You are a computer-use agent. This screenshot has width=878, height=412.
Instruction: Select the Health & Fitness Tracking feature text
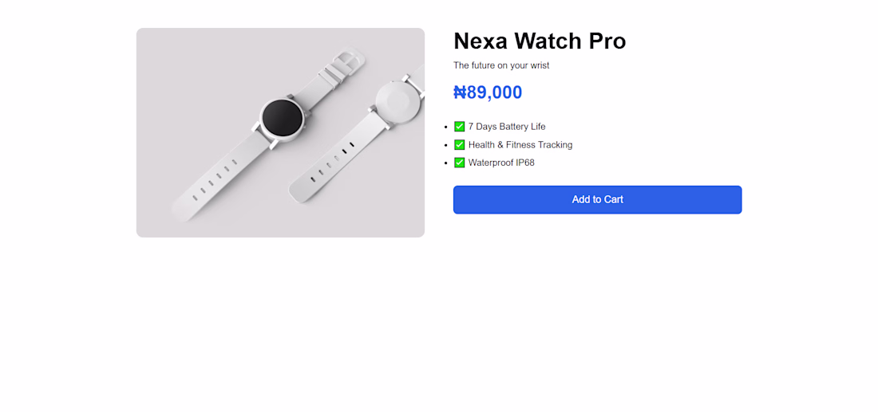(520, 145)
